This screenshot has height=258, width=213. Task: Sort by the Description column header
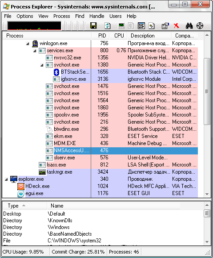(x=149, y=36)
